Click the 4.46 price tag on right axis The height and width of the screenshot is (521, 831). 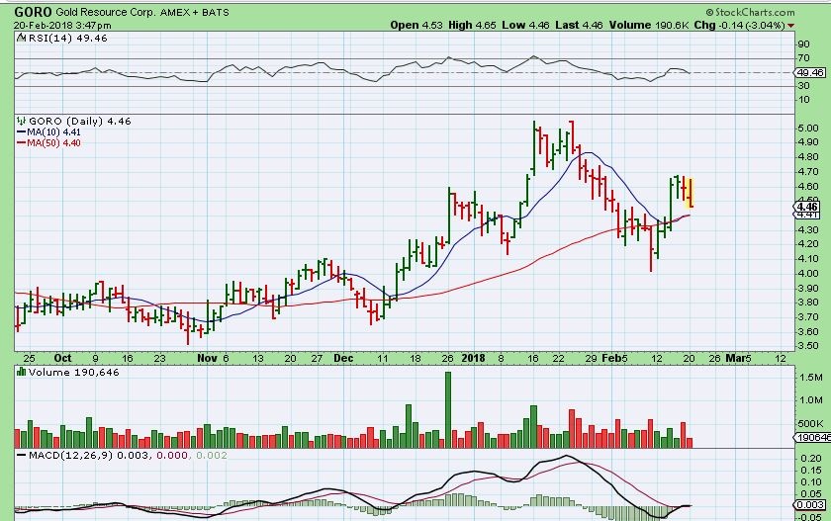[807, 207]
